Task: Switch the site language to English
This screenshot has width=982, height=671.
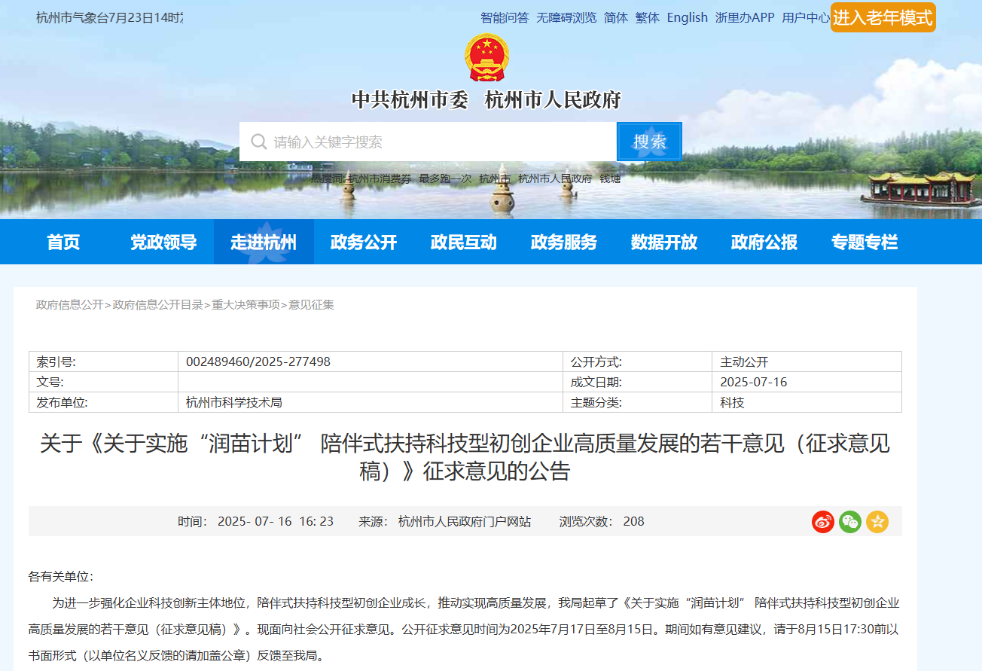Action: (x=687, y=17)
